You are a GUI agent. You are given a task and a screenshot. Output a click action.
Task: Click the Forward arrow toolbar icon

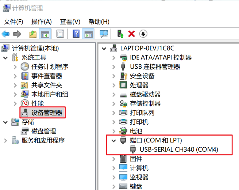[x=17, y=34]
